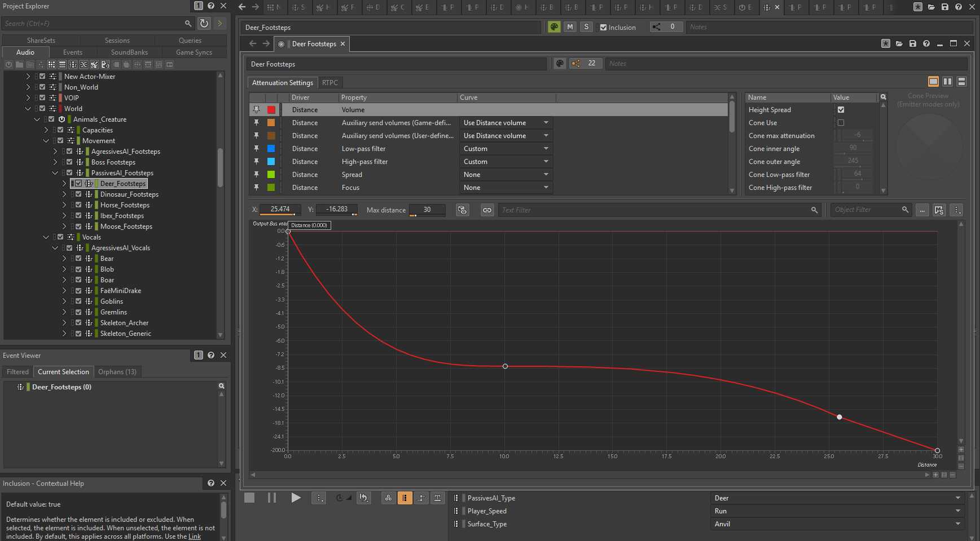
Task: Click the link icon beside Max distance
Action: pos(487,210)
